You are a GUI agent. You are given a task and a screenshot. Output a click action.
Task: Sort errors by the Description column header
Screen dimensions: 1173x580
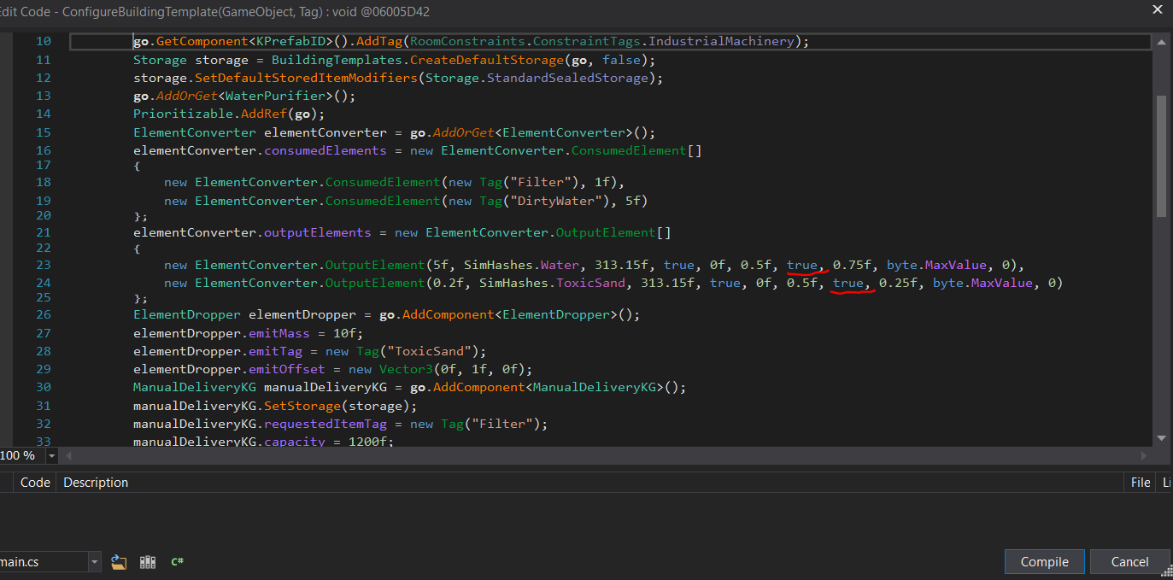pos(96,483)
